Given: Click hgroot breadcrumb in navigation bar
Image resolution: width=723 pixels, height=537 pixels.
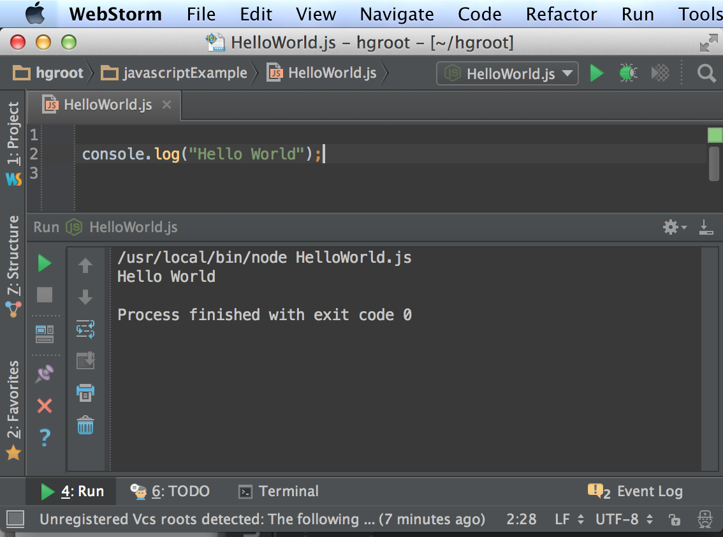Looking at the screenshot, I should (48, 73).
